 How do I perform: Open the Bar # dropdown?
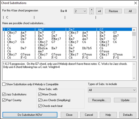80,11
